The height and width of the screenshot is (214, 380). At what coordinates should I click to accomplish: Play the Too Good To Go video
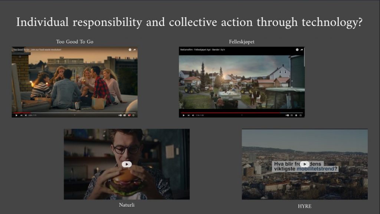coord(16,115)
